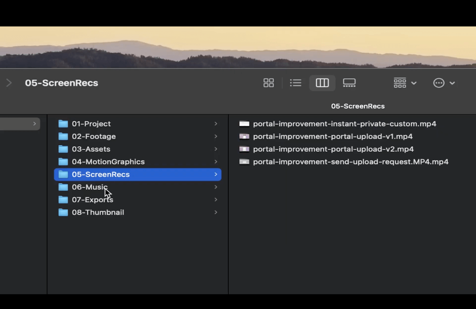Expand 06-Music via its chevron
Viewport: 476px width, 309px height.
pyautogui.click(x=216, y=187)
